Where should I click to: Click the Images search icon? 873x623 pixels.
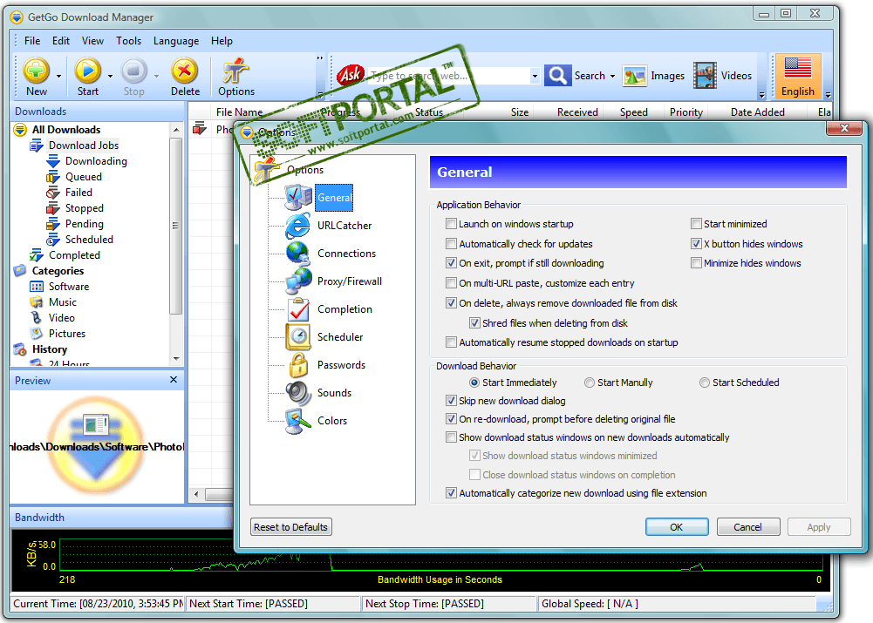634,76
